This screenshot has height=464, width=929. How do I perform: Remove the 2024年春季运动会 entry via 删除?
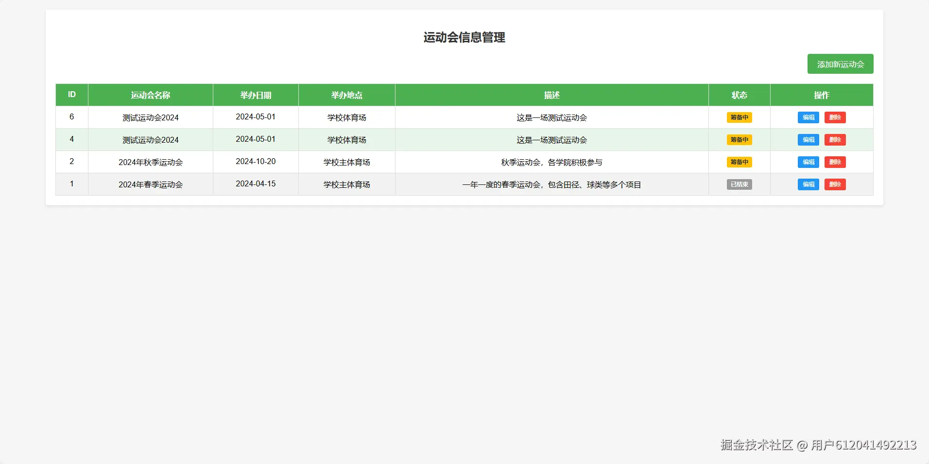tap(835, 184)
